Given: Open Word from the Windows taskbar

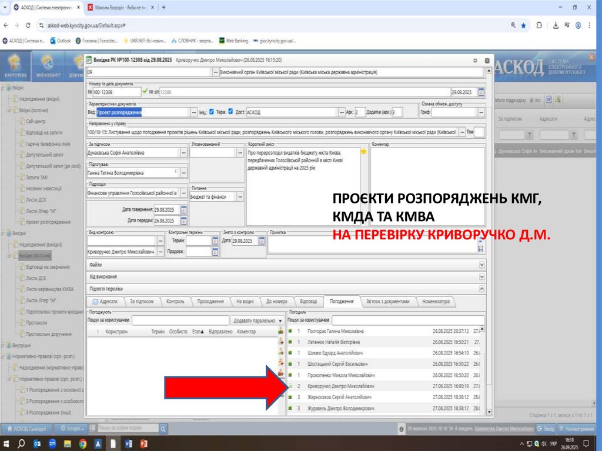Looking at the screenshot, I should click(x=129, y=444).
